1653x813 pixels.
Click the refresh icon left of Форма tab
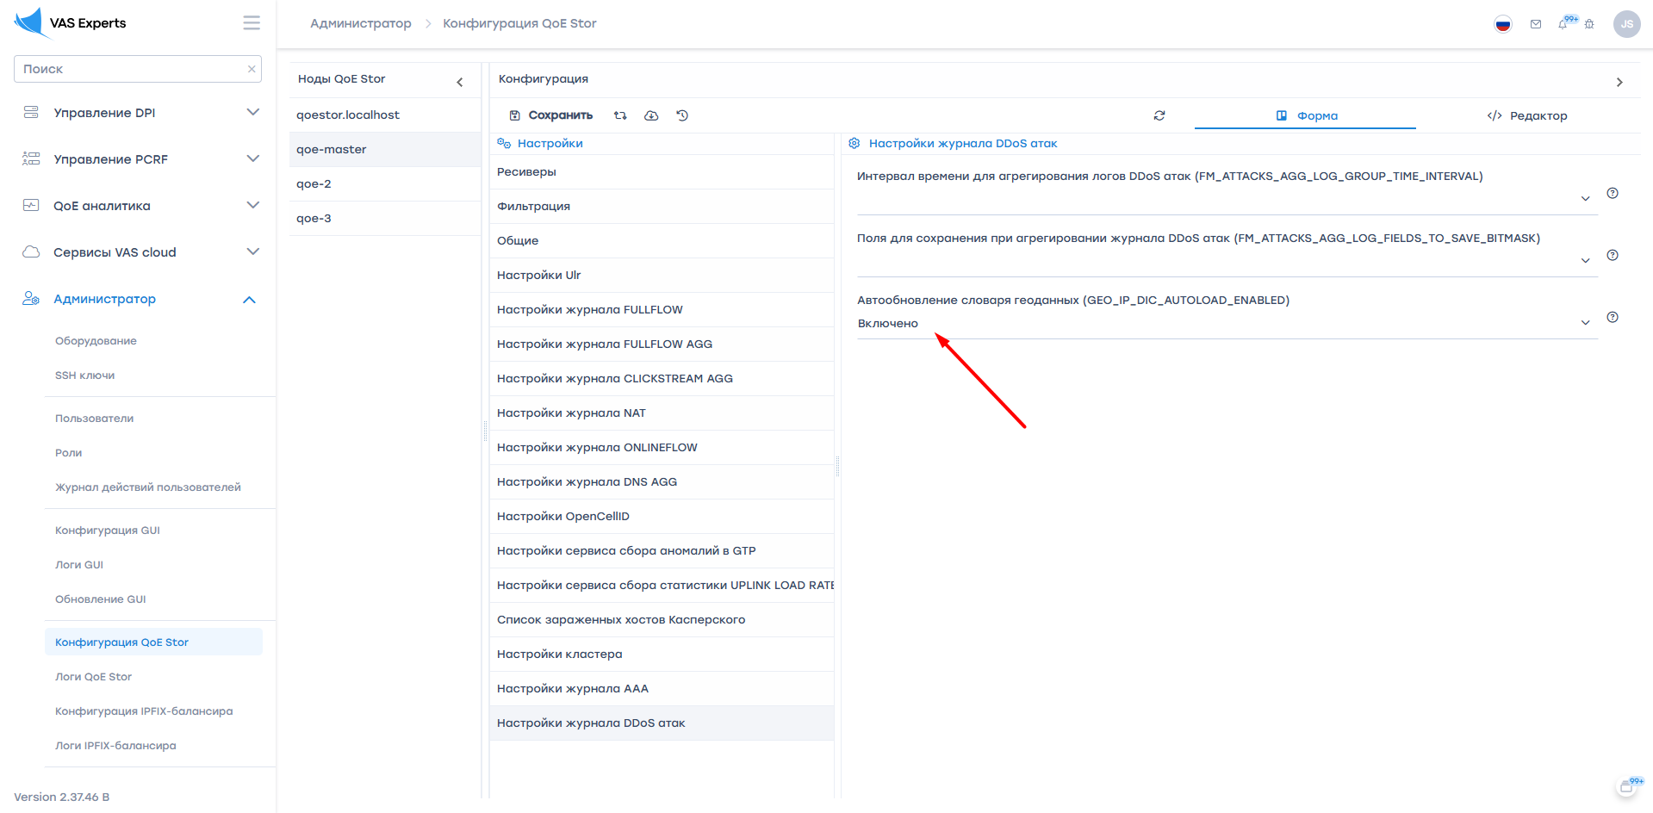click(1159, 115)
